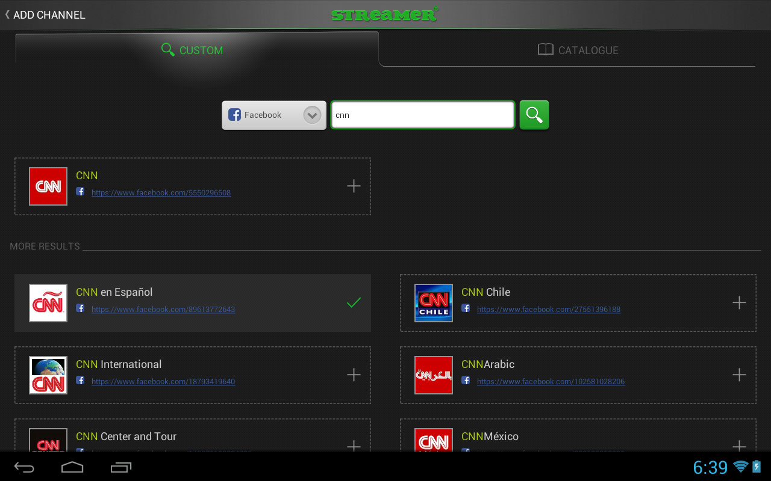The height and width of the screenshot is (481, 771).
Task: Tap the Android recent apps button
Action: click(x=121, y=467)
